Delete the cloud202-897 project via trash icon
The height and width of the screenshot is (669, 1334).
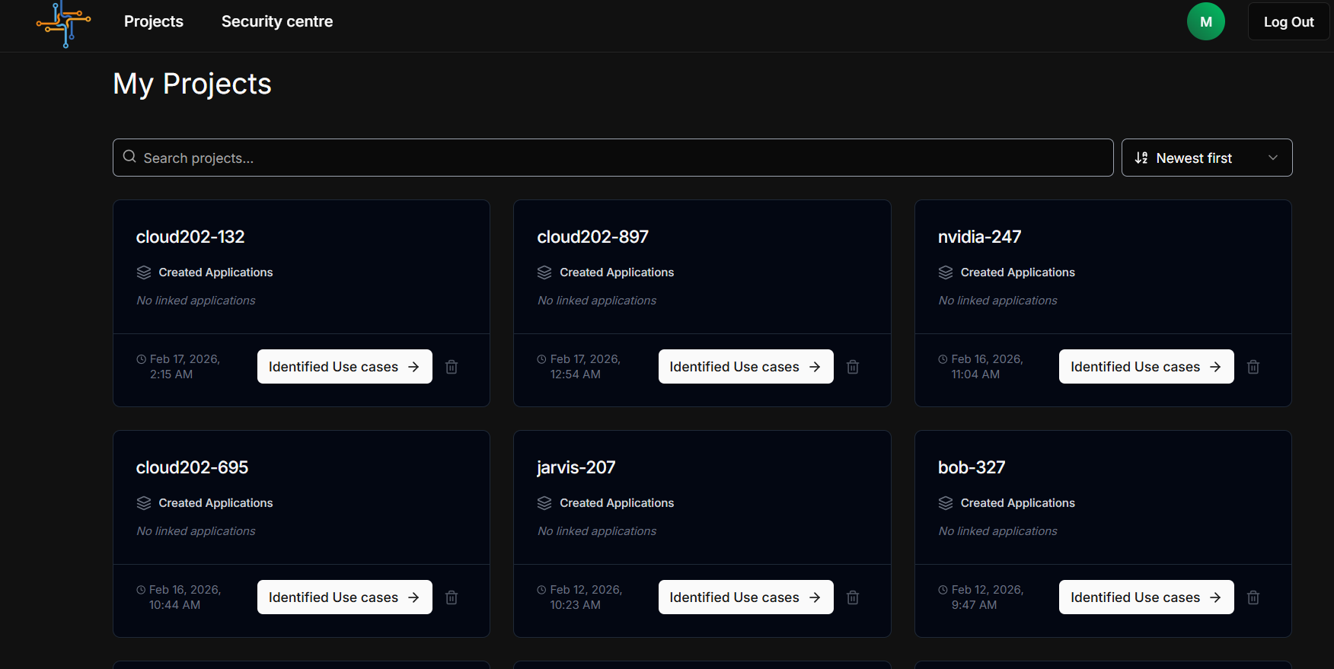coord(853,367)
